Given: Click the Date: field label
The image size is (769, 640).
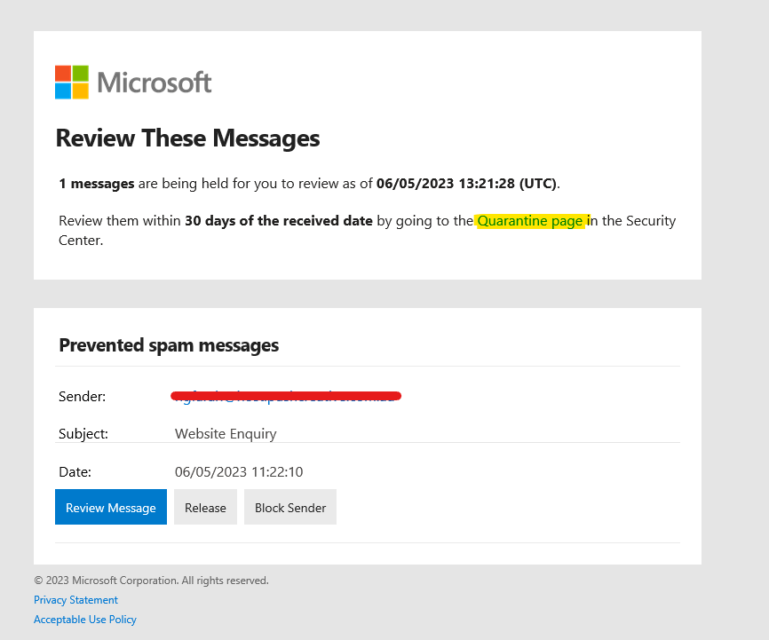Looking at the screenshot, I should pos(75,471).
